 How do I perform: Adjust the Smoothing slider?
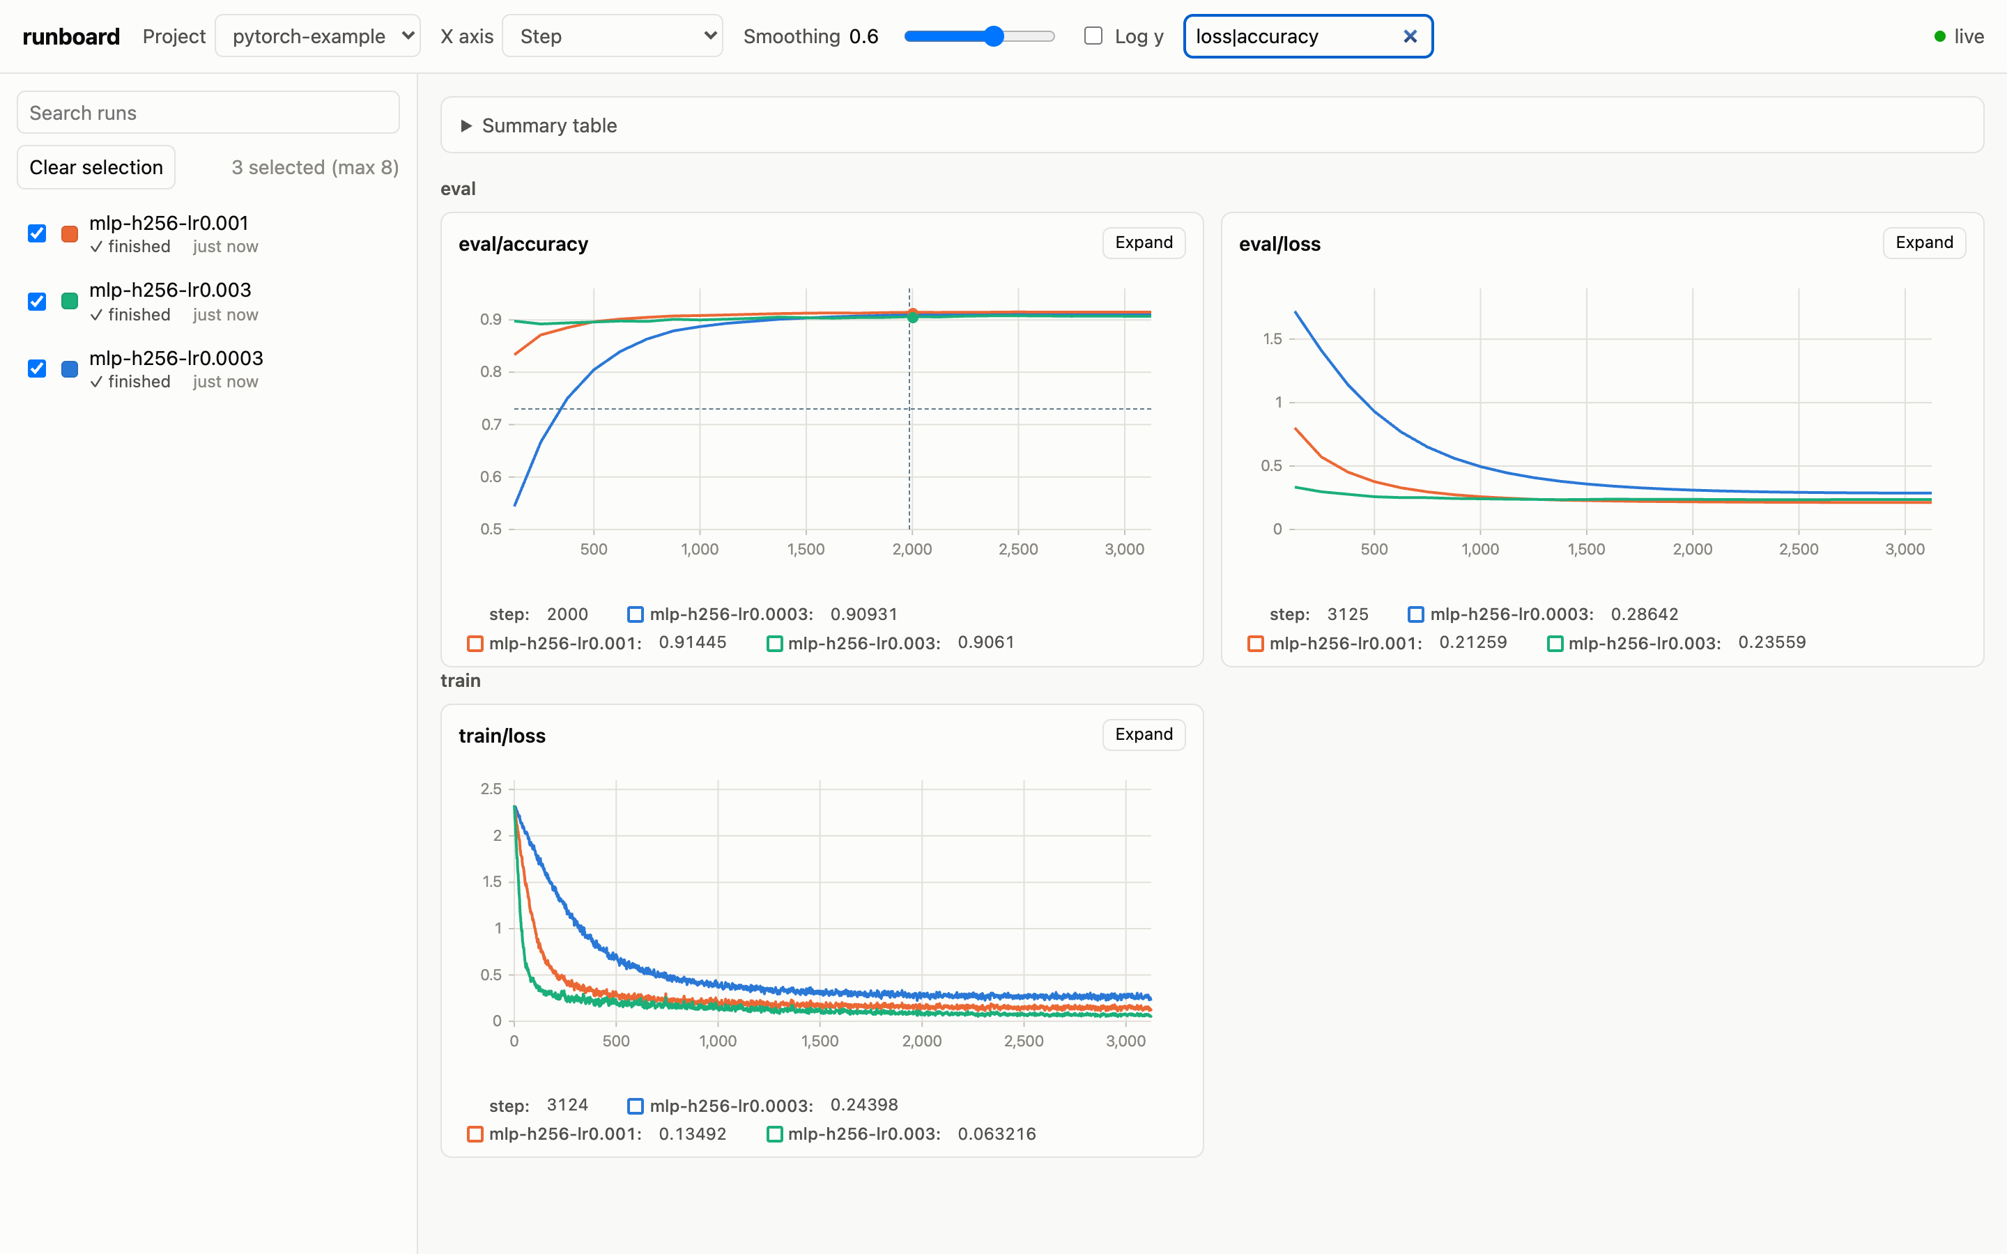pyautogui.click(x=979, y=36)
